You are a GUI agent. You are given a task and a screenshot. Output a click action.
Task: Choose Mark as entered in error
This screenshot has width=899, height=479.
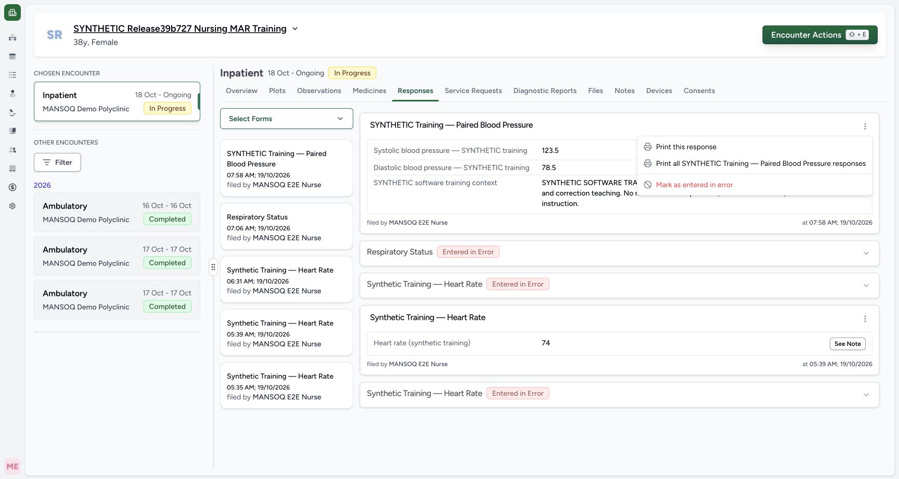click(x=754, y=185)
